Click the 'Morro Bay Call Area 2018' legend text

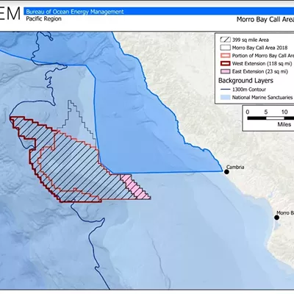pyautogui.click(x=259, y=48)
